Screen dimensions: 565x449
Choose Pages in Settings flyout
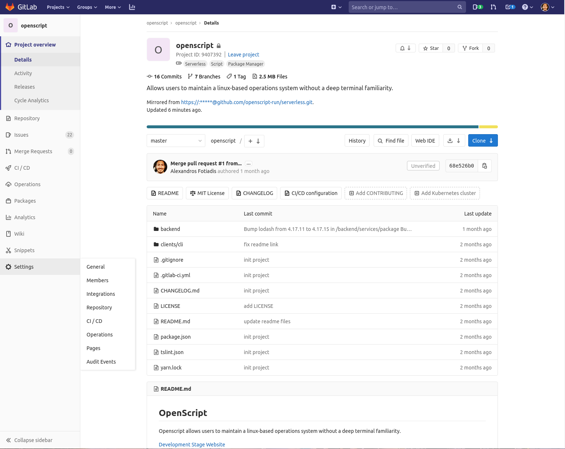(108, 348)
